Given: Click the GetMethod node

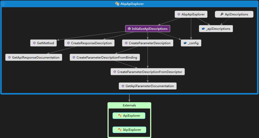Looking at the screenshot, I should pyautogui.click(x=43, y=43).
